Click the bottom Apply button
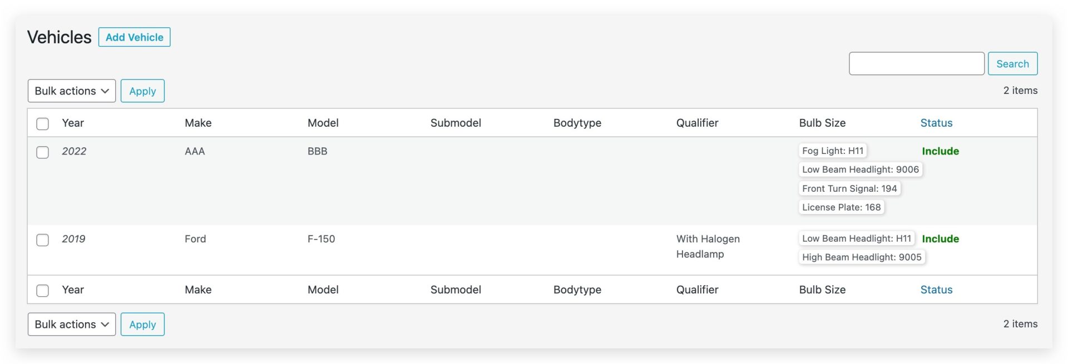 142,325
